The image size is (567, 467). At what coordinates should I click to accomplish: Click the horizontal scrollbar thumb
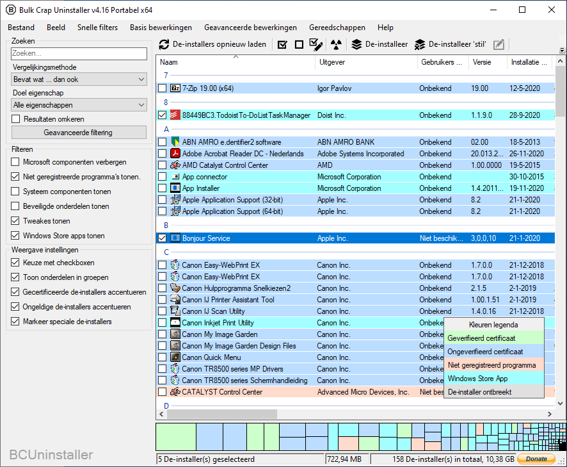click(221, 414)
